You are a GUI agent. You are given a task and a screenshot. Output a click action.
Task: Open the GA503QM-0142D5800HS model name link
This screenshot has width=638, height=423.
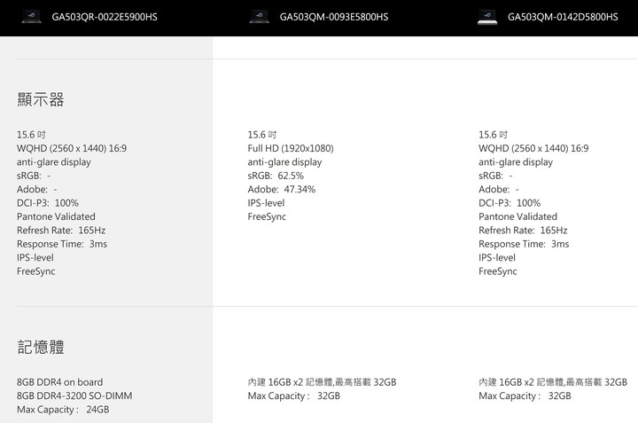[563, 17]
